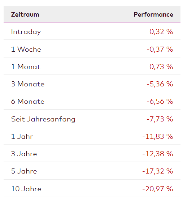Select the 1 Jahr row label
Viewport: 183px width, 201px height.
tap(22, 136)
